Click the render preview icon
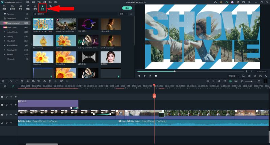Screen dimensions: 270x145 coord(208,81)
